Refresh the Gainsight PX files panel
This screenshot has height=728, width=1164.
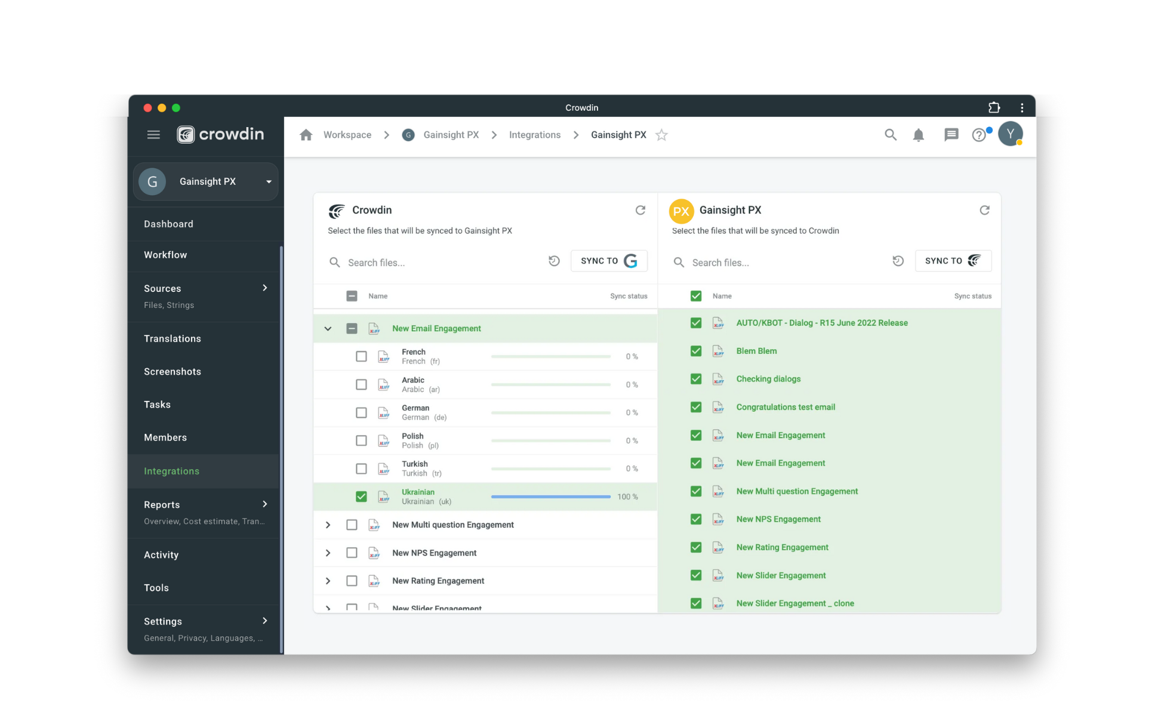[984, 210]
